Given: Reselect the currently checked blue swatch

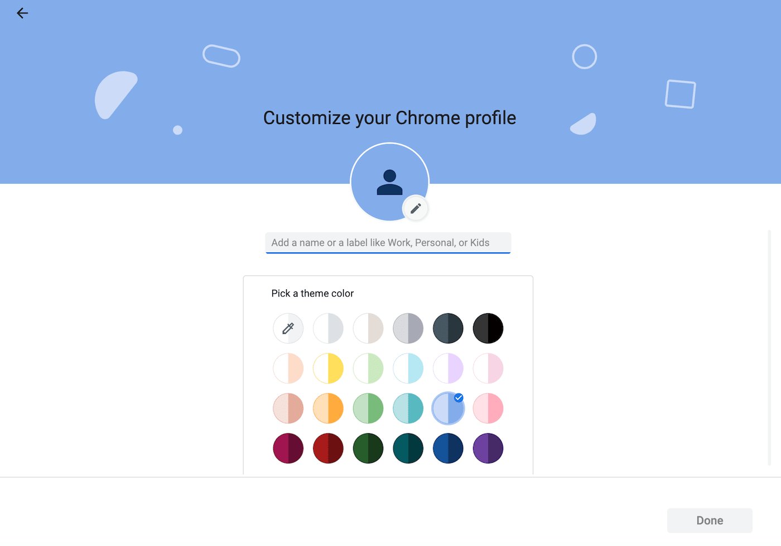Looking at the screenshot, I should pyautogui.click(x=448, y=408).
